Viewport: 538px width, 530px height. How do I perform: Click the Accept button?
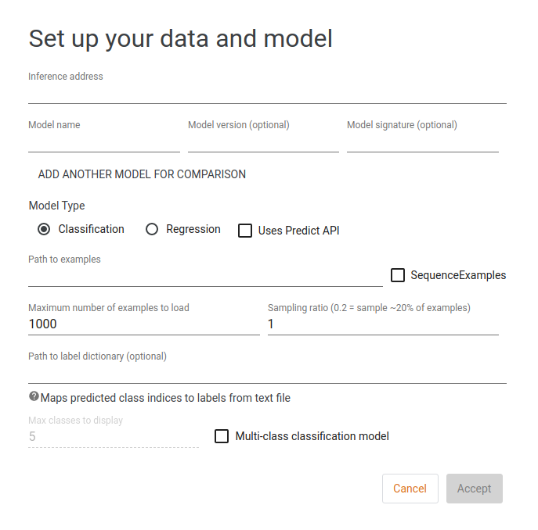coord(474,489)
